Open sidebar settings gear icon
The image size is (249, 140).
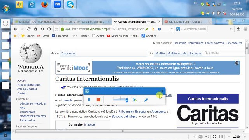(x=5, y=135)
